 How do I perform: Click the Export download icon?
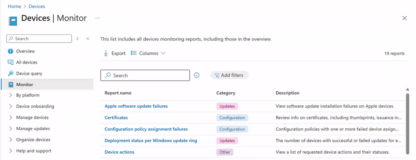(106, 53)
